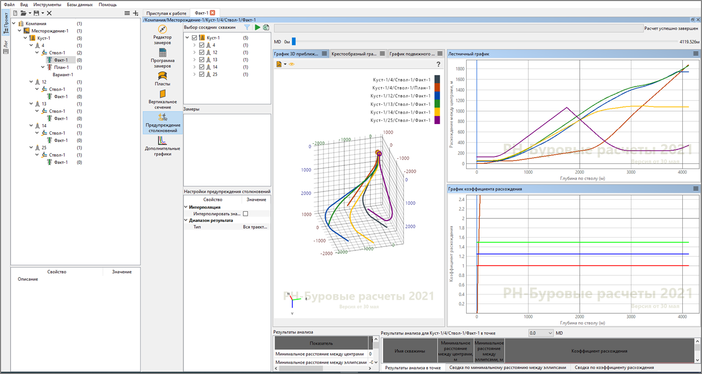The height and width of the screenshot is (374, 702).
Task: Toggle the eye visibility icon in 3D graph
Action: tap(292, 64)
